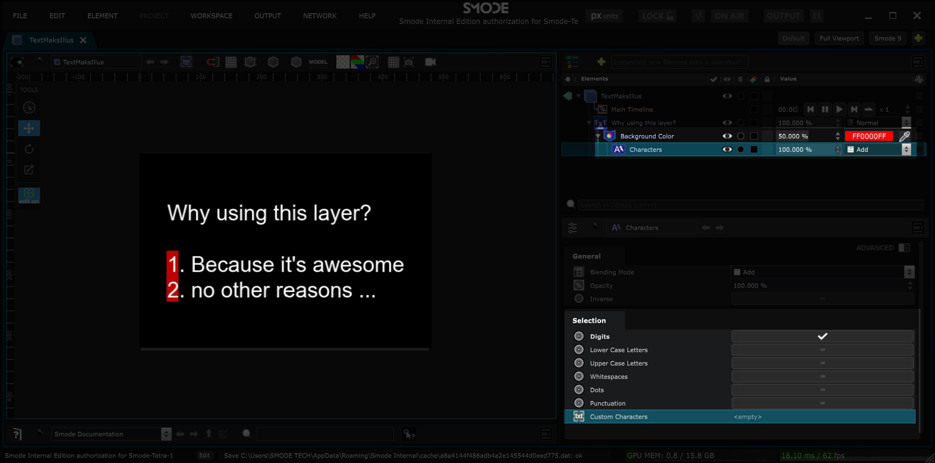Click the play button on Main Timeline
The width and height of the screenshot is (935, 463).
pos(839,109)
